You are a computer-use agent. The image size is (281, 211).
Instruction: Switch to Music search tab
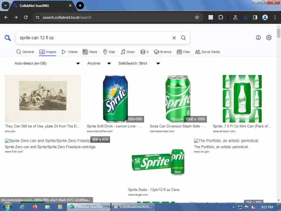click(128, 52)
